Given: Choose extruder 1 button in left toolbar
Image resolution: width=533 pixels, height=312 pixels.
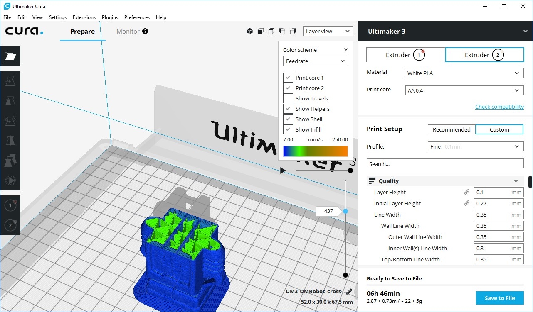Looking at the screenshot, I should [x=10, y=205].
